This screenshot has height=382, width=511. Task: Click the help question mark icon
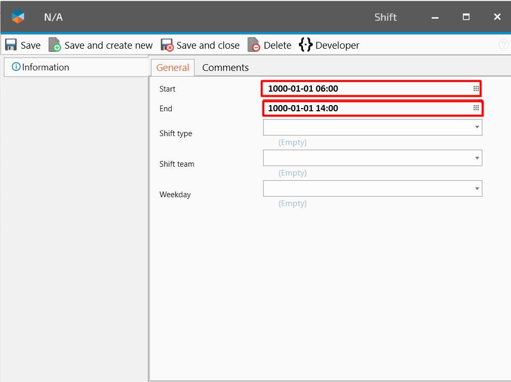503,45
